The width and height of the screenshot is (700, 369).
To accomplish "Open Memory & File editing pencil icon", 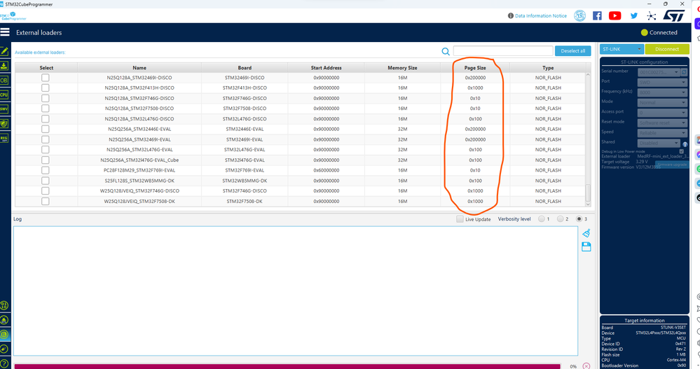I will click(x=4, y=51).
